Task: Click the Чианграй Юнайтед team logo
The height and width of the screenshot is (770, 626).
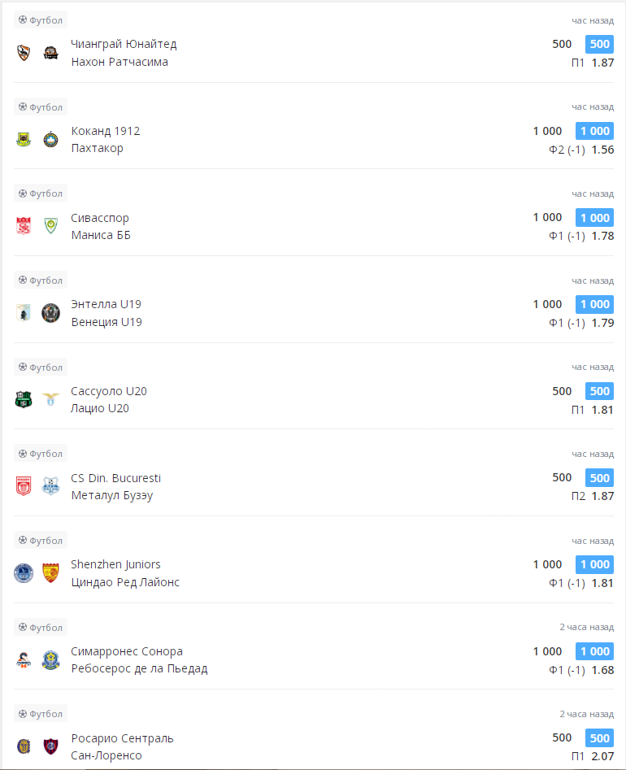Action: (24, 53)
